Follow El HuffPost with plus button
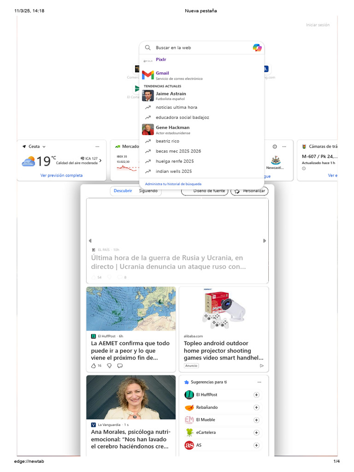354x472 pixels. click(256, 395)
